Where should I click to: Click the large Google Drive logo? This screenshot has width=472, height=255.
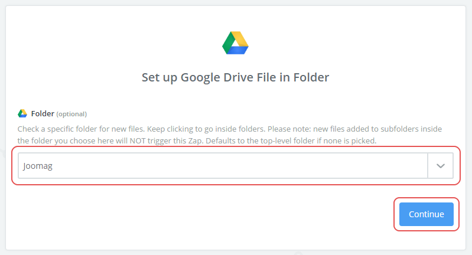click(235, 43)
